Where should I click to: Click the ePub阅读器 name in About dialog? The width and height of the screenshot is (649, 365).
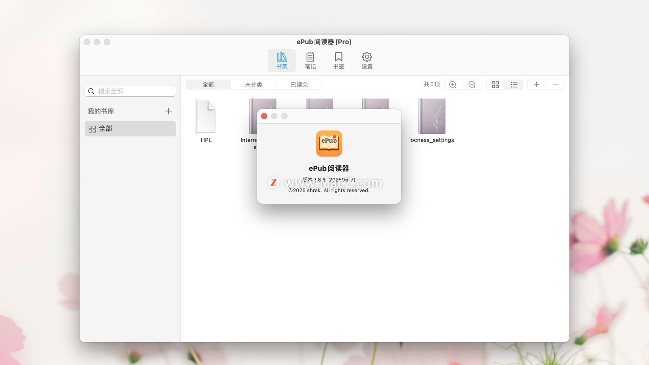point(329,168)
